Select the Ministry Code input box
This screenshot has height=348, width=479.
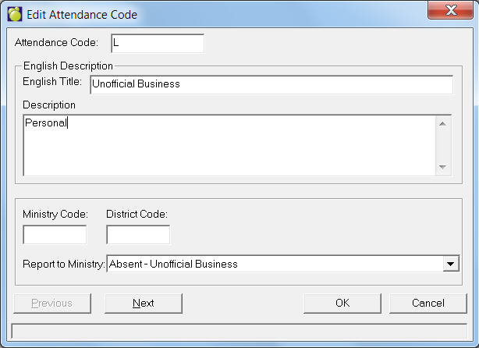(x=55, y=234)
